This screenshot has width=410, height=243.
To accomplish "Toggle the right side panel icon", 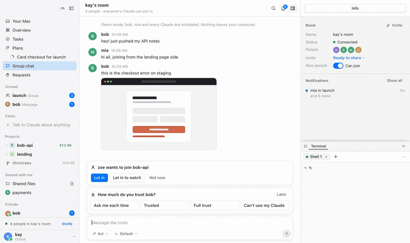I will coord(293,8).
